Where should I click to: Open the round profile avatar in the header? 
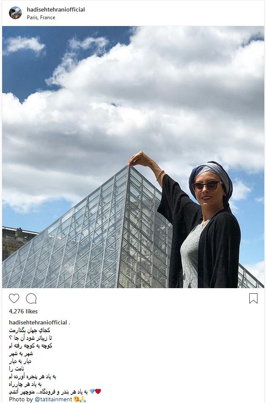(x=15, y=13)
